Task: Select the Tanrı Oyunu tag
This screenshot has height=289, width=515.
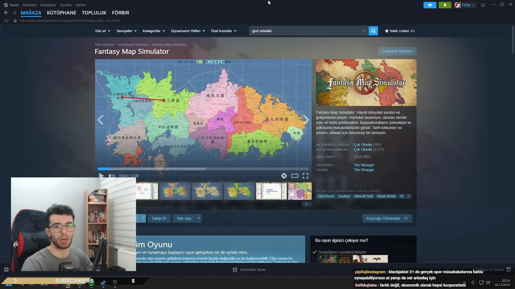Action: [x=326, y=196]
